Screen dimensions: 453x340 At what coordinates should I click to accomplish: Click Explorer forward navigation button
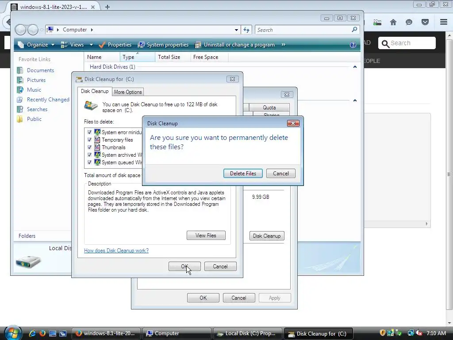(33, 30)
